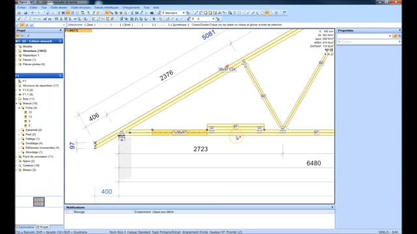Click the selection arrow tool highlighted orange

[107, 13]
